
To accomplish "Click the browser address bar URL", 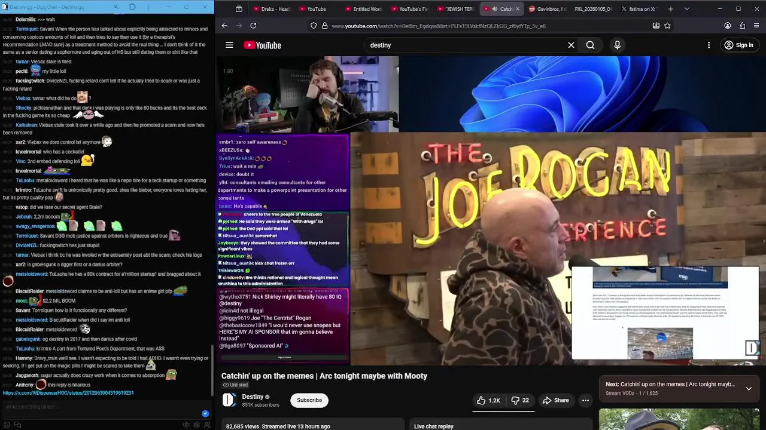I will point(439,26).
